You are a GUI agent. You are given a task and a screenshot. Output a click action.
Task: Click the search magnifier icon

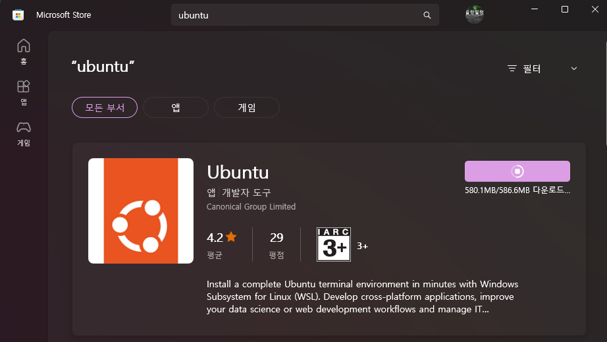427,15
